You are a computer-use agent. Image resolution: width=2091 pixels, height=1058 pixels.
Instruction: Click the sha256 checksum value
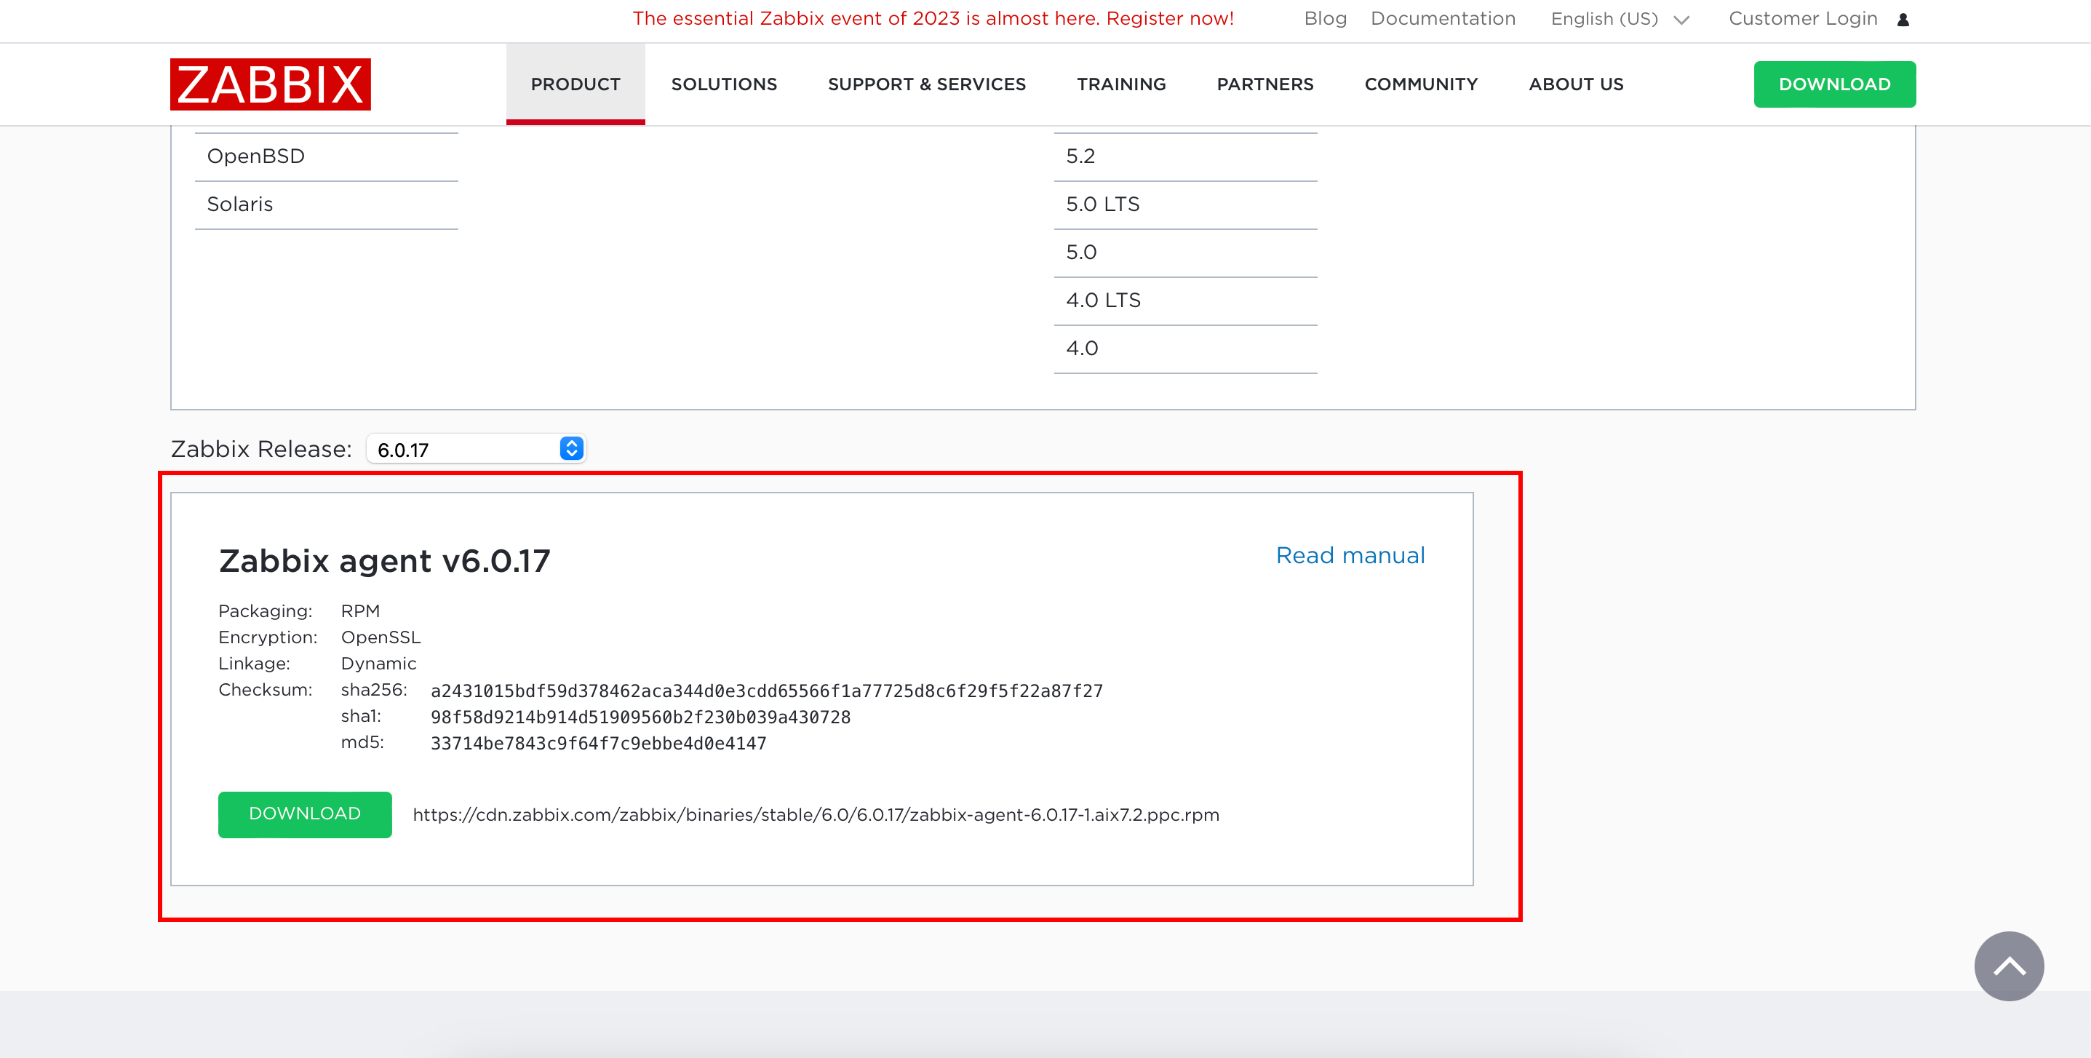pyautogui.click(x=766, y=691)
